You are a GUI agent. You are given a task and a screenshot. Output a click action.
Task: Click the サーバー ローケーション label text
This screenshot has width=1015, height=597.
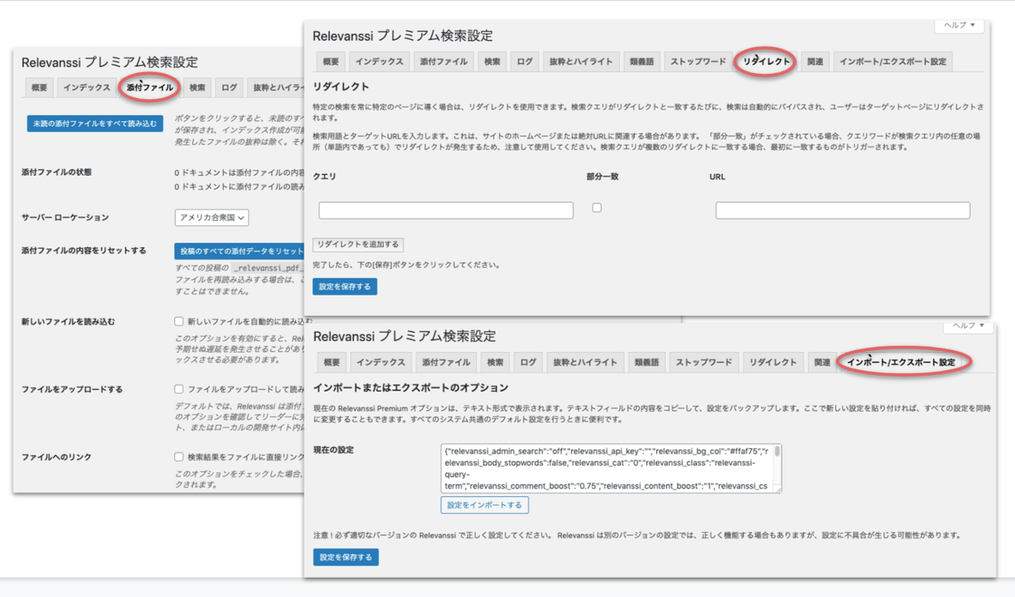65,217
